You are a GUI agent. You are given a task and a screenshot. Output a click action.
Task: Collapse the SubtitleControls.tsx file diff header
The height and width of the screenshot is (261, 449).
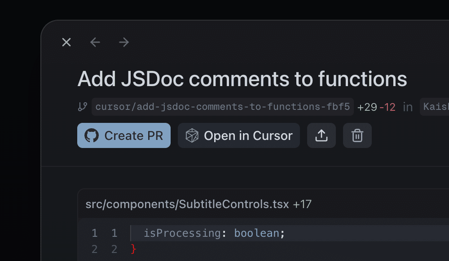(x=187, y=204)
